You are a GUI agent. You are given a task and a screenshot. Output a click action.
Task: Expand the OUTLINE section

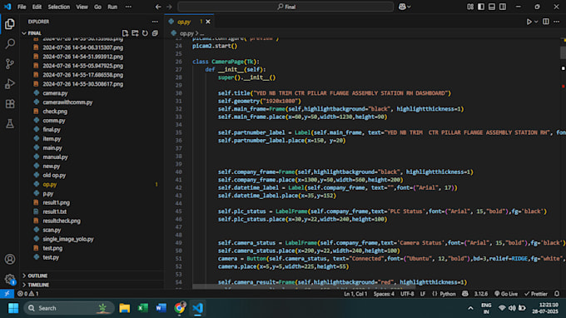(x=92, y=276)
